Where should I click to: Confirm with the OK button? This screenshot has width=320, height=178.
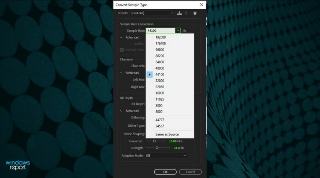pyautogui.click(x=165, y=172)
